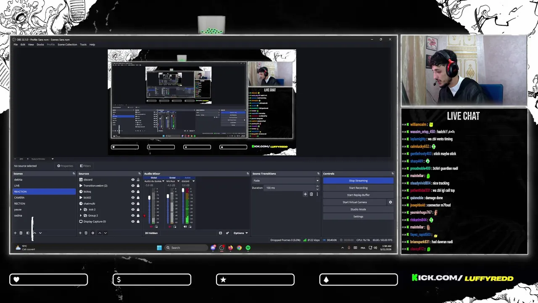Open the Mic/Aux channel menu arrow

pos(178,181)
